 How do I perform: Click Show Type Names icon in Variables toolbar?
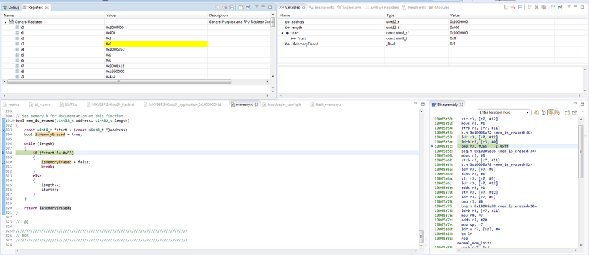(x=506, y=7)
